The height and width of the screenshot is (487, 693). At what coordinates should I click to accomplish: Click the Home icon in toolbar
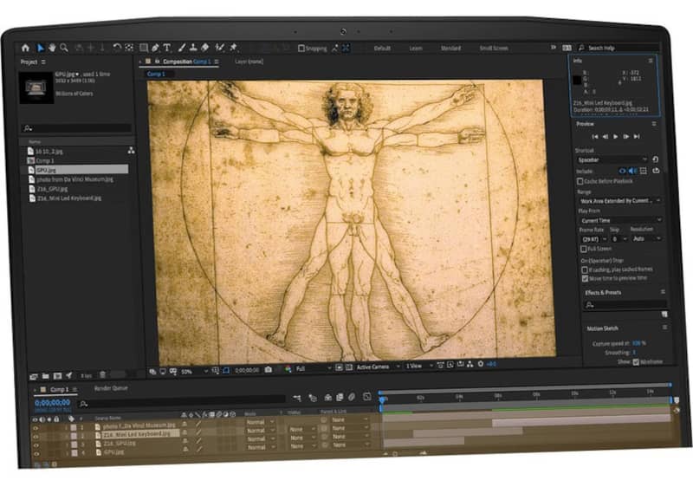[25, 48]
